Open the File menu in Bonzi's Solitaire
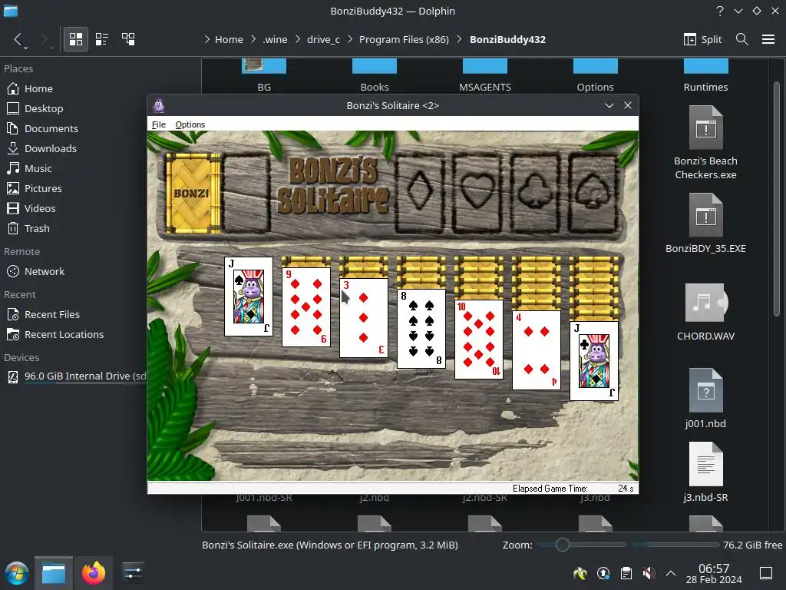Viewport: 786px width, 590px height. [x=158, y=124]
